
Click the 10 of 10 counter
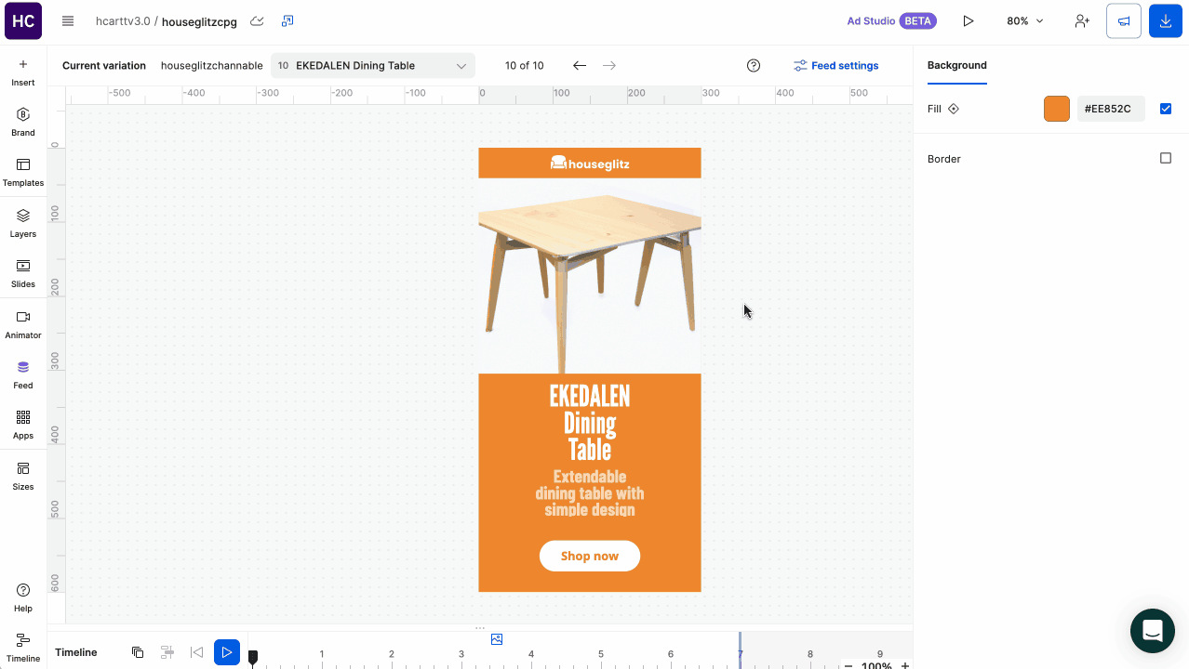coord(525,66)
